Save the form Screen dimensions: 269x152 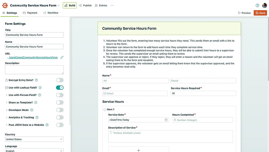[x=260, y=13]
